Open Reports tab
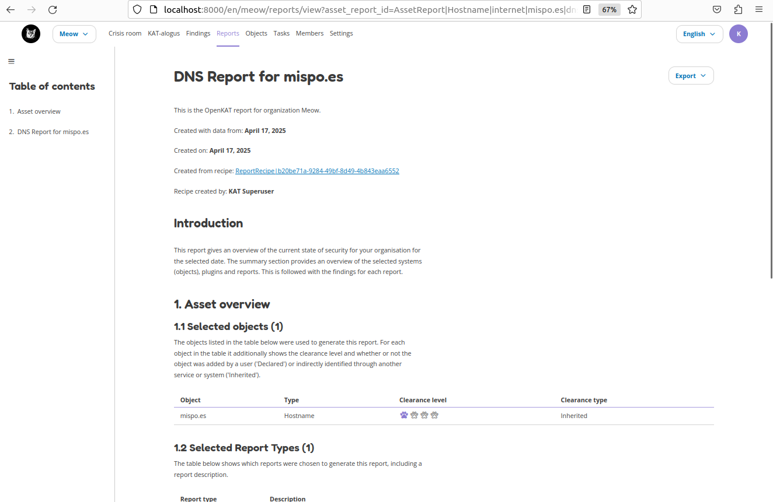 tap(228, 33)
